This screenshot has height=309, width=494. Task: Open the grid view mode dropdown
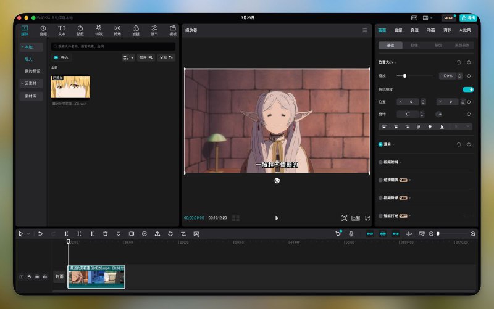pyautogui.click(x=128, y=57)
